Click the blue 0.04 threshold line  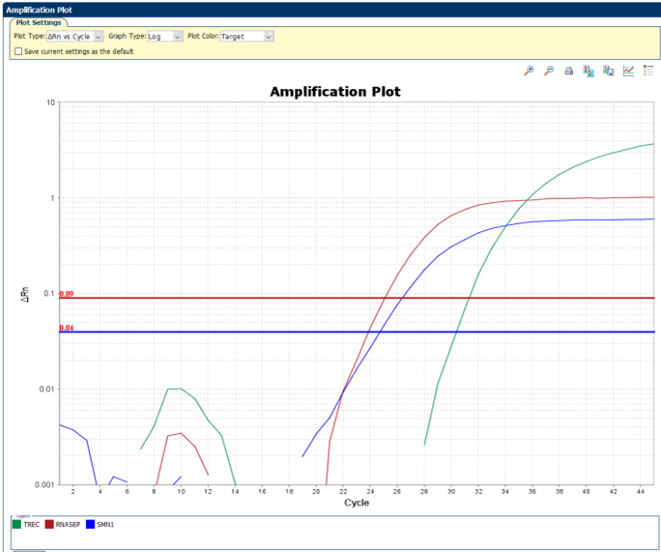[193, 333]
